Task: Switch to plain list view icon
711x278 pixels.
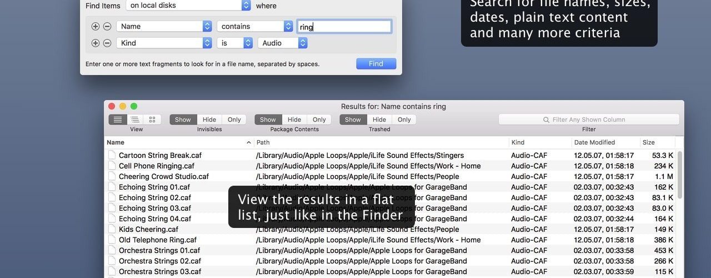Action: (x=117, y=120)
